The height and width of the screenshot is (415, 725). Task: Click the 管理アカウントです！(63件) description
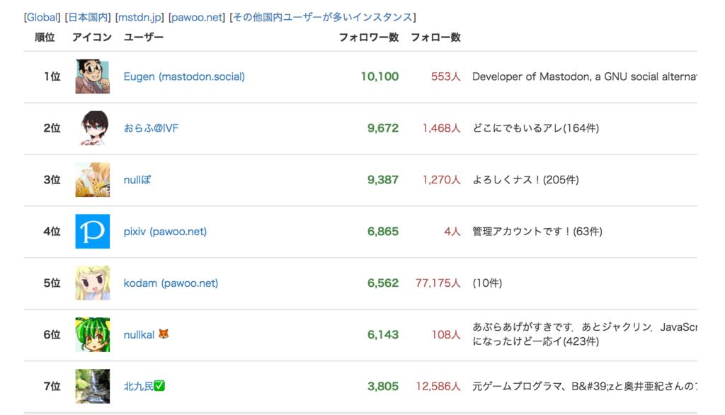(537, 232)
